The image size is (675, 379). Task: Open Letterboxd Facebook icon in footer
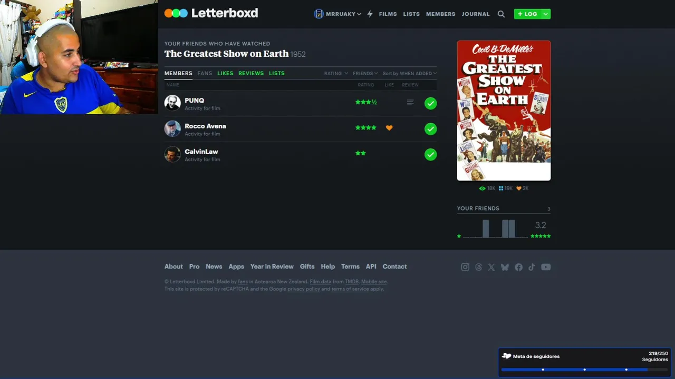[518, 267]
